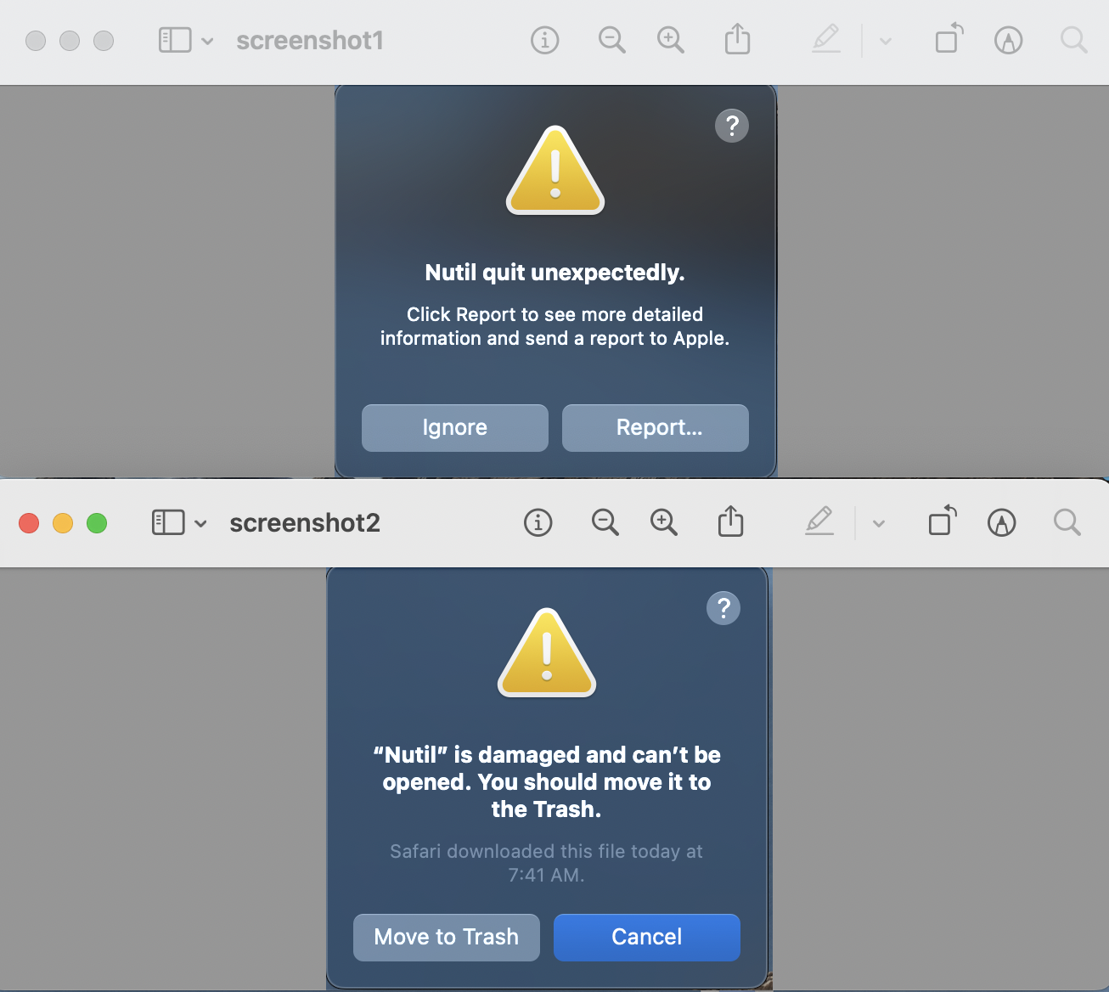Toggle sidebar button in screenshot1 window
The height and width of the screenshot is (992, 1109).
tap(175, 40)
